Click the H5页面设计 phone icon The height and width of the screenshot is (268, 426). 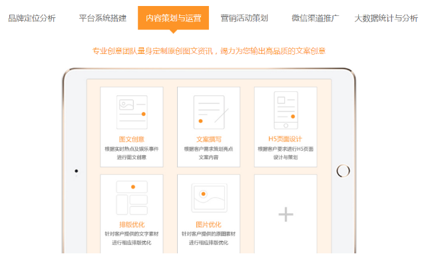point(286,110)
